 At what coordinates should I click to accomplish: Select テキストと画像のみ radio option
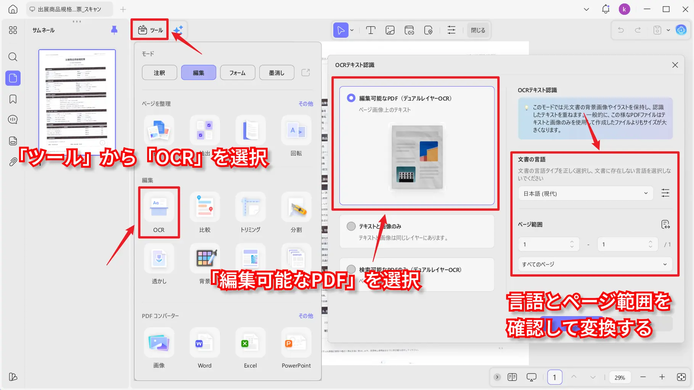pyautogui.click(x=351, y=226)
